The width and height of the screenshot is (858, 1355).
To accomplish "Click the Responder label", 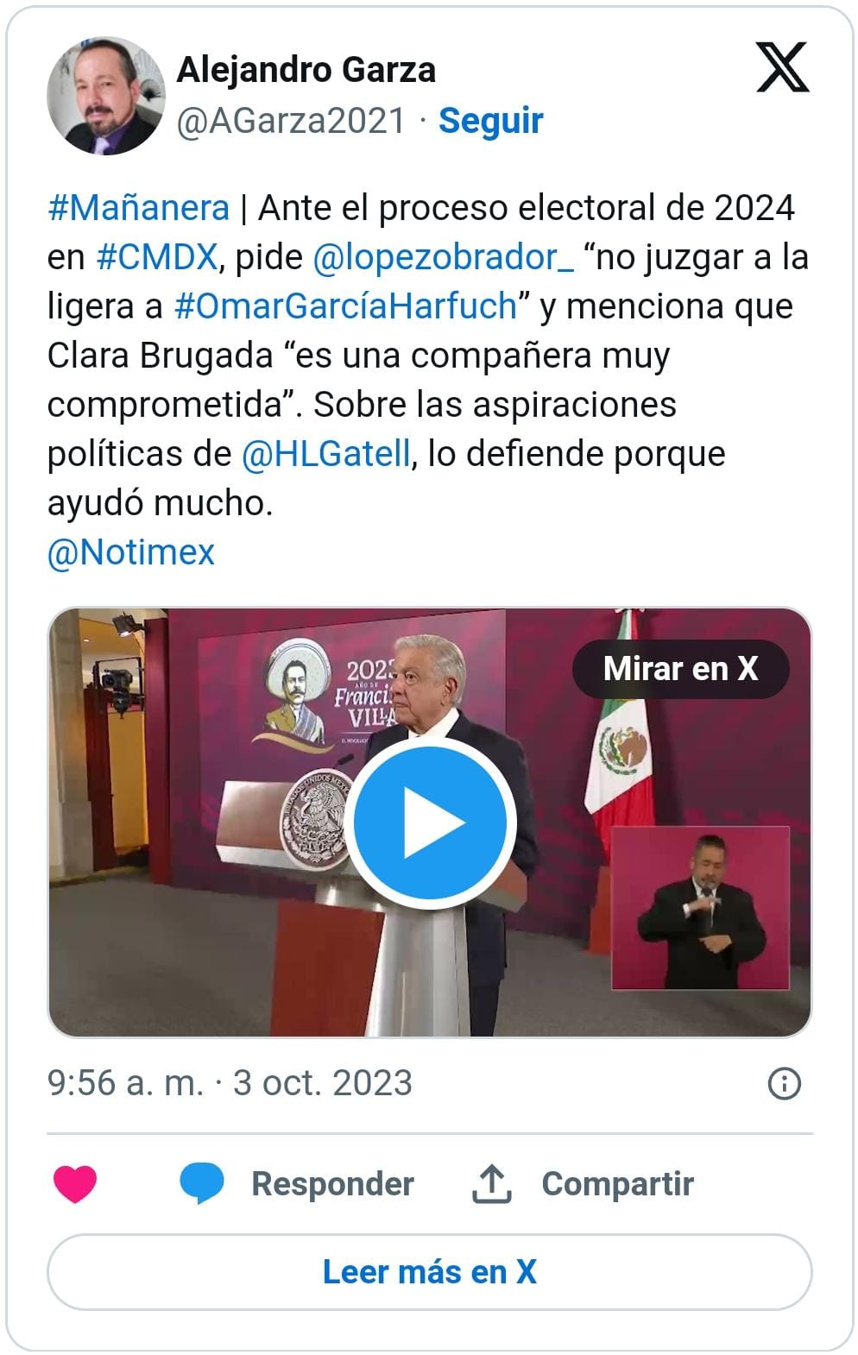I will (x=332, y=1184).
